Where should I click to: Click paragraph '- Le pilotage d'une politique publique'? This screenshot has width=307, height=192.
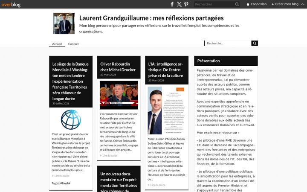click(x=226, y=180)
